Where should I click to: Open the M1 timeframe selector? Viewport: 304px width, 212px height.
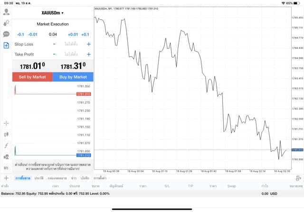pyautogui.click(x=6, y=168)
